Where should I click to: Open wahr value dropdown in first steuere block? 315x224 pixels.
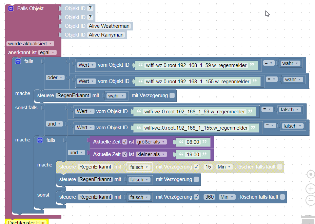pos(116,96)
